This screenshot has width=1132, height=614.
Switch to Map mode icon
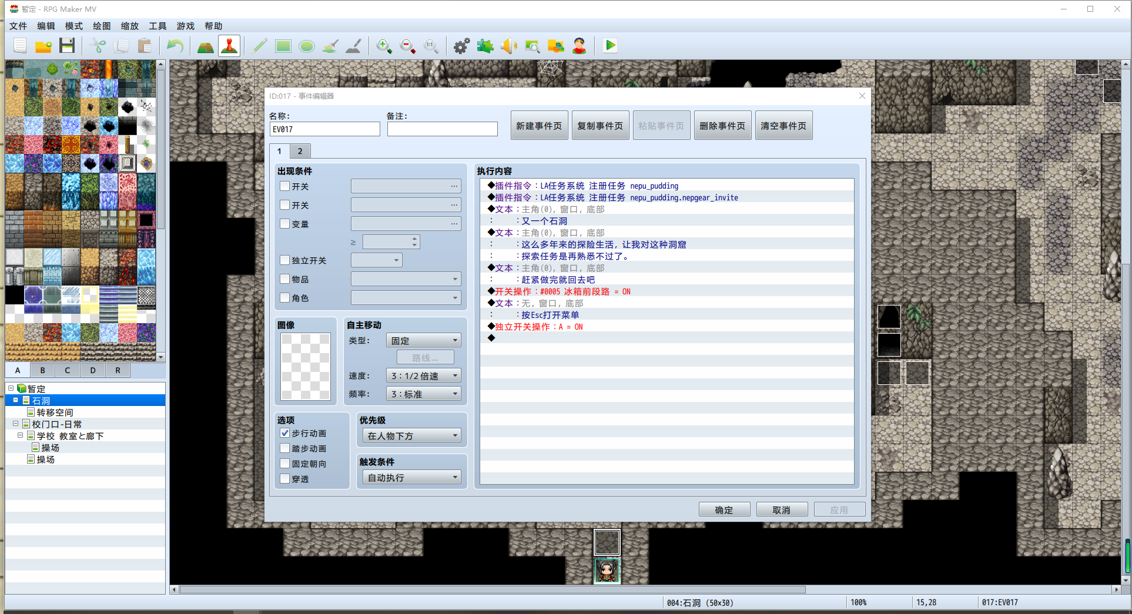click(206, 46)
